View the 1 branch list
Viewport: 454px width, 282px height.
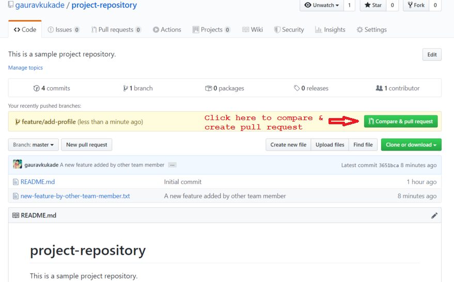click(x=138, y=88)
